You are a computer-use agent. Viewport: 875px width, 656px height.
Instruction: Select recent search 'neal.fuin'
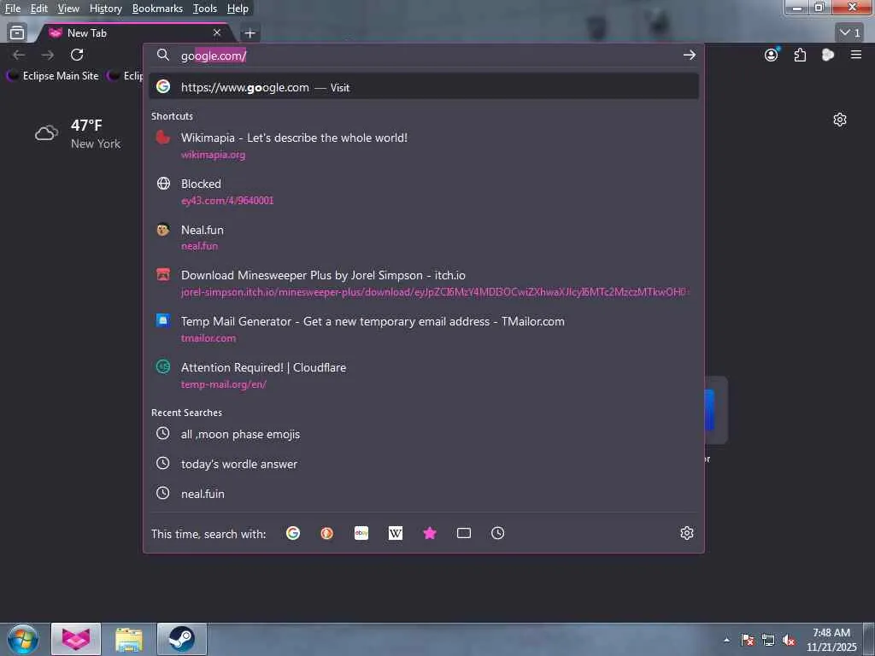(x=424, y=493)
